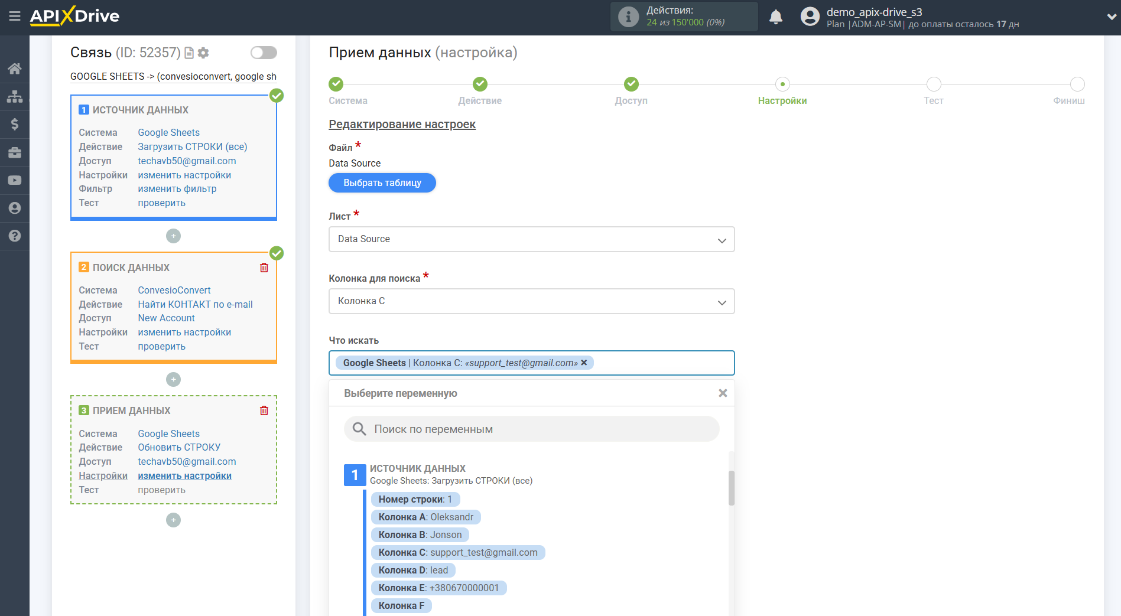Click изменить фильтр link in source block
1121x616 pixels.
[x=177, y=189]
